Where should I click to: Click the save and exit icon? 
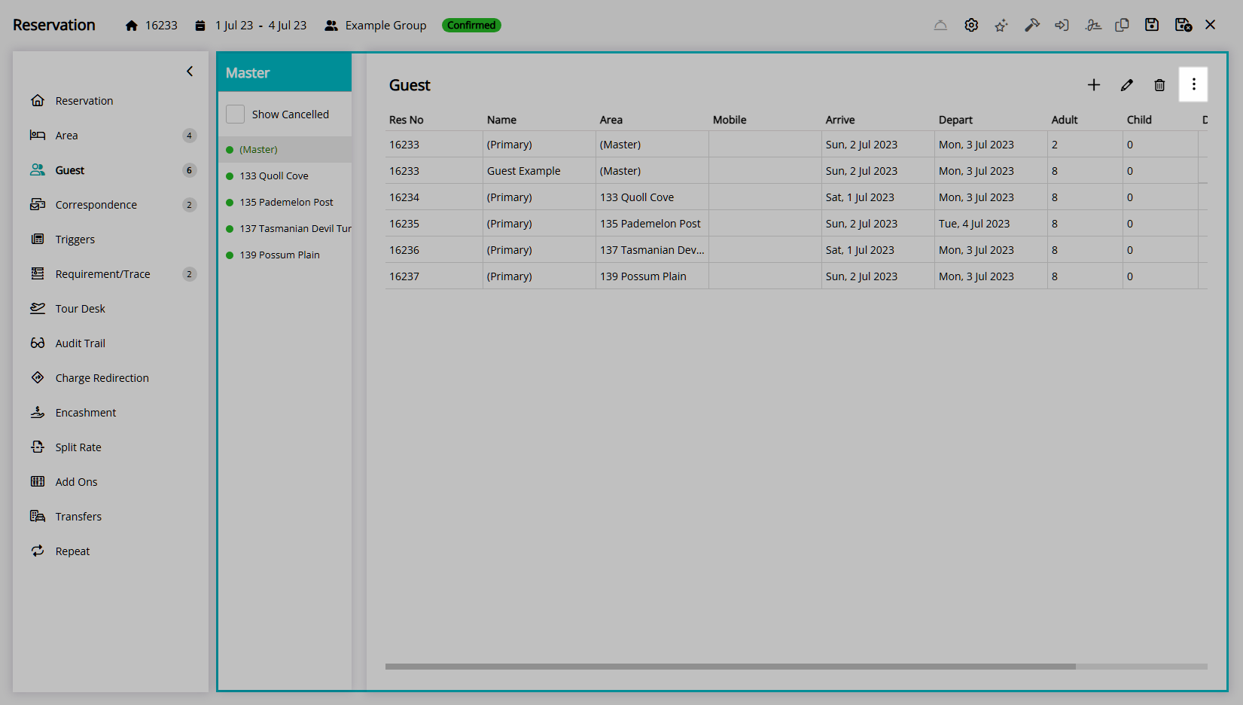1184,26
